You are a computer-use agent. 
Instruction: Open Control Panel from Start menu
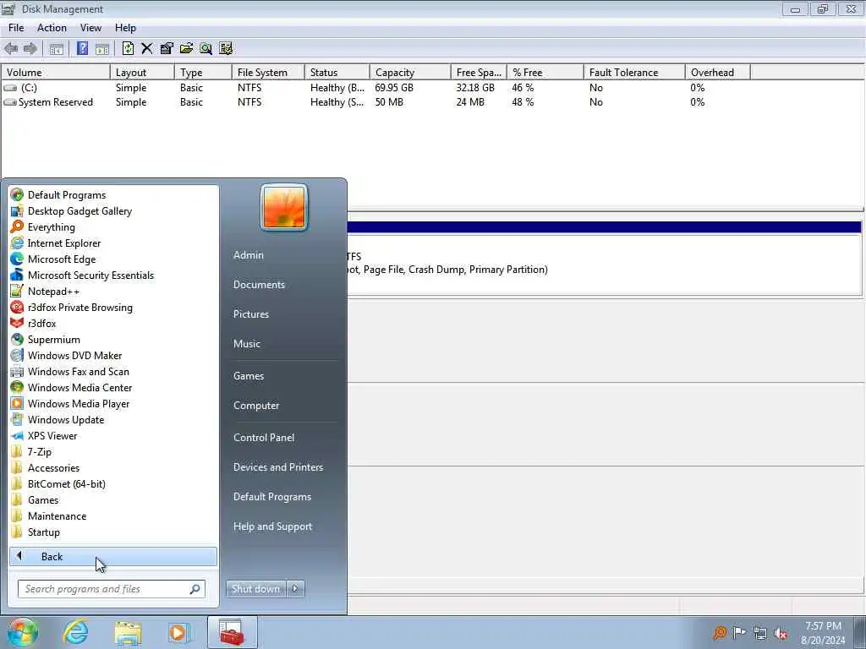pyautogui.click(x=264, y=438)
